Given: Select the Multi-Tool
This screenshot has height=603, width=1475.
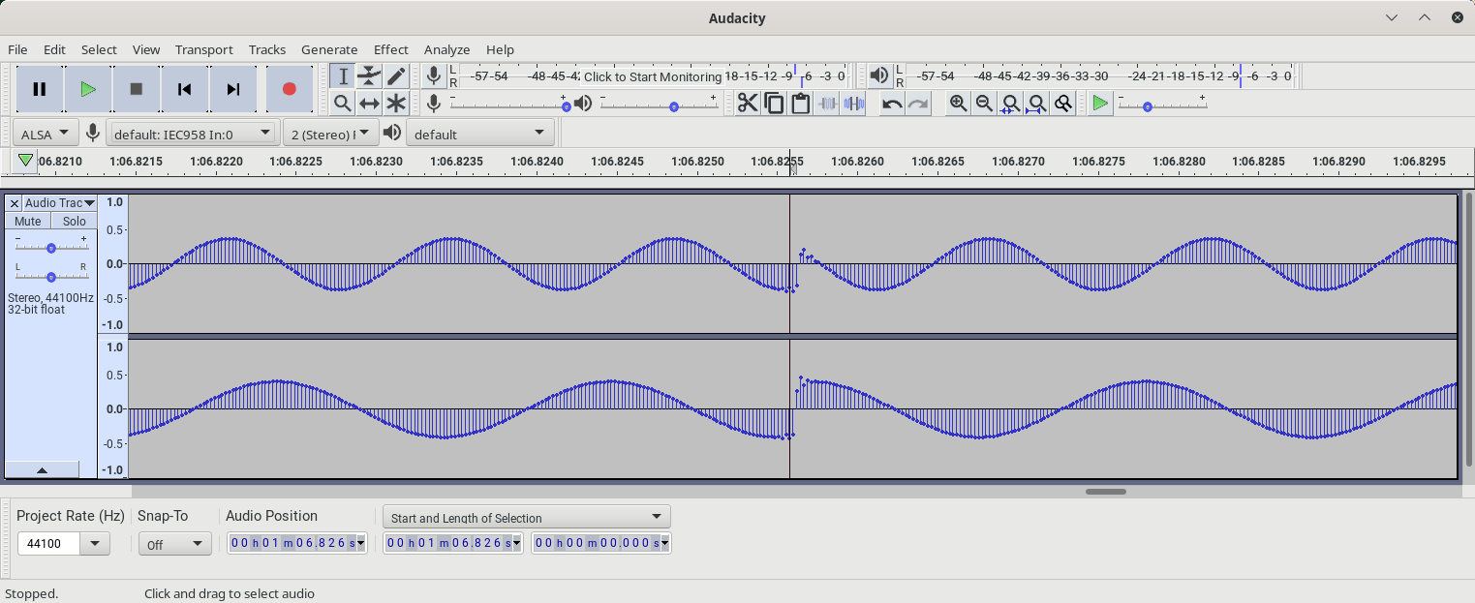Looking at the screenshot, I should pyautogui.click(x=396, y=102).
